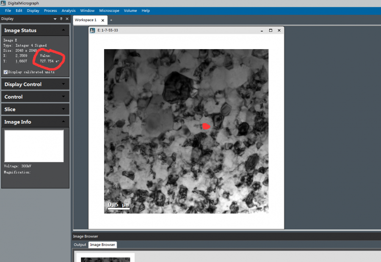Close the E: 1-7-55-33 image window

279,30
